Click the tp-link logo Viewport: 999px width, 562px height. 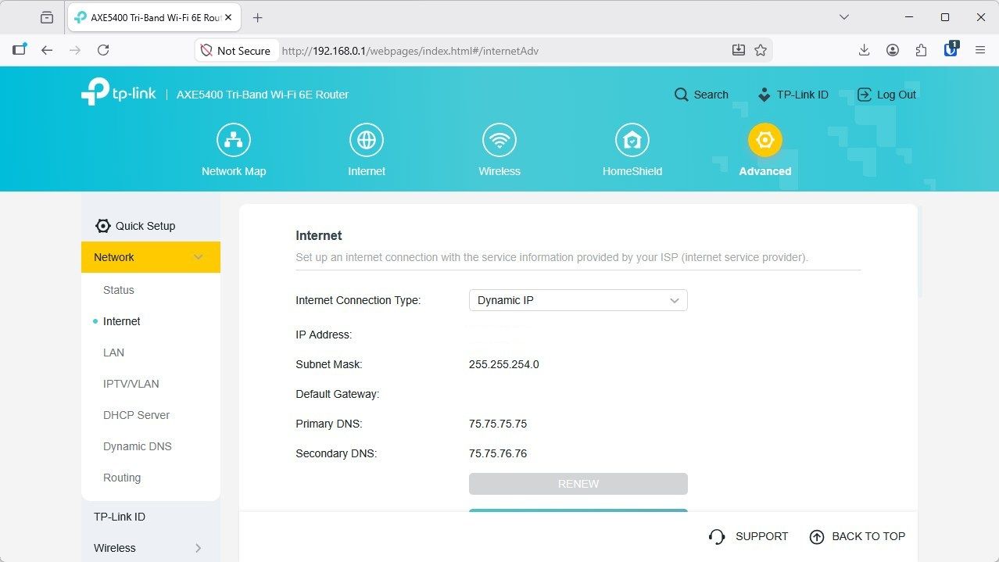(119, 92)
